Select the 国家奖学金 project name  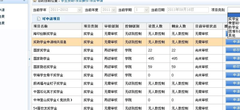[42, 50]
